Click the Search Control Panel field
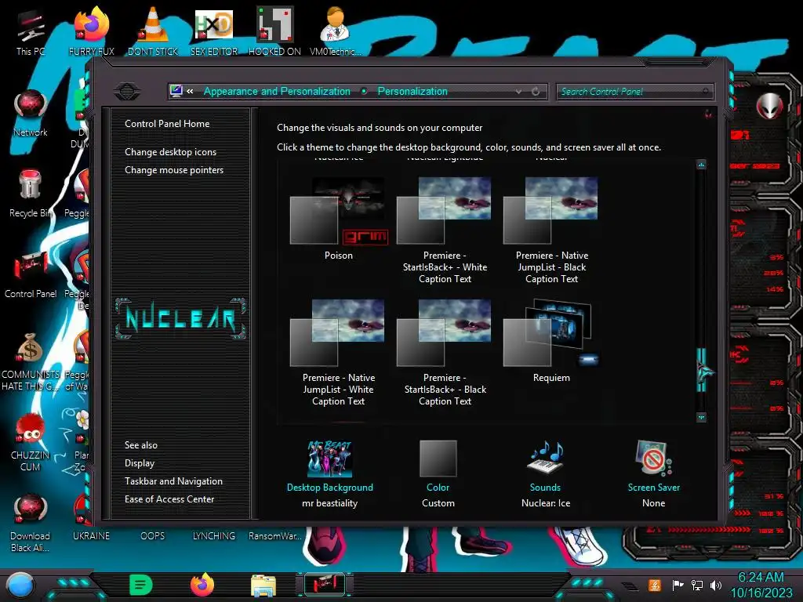The image size is (803, 602). point(634,92)
